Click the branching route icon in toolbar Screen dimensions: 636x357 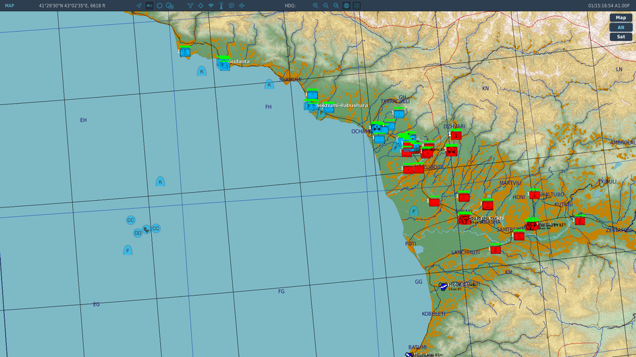point(190,5)
